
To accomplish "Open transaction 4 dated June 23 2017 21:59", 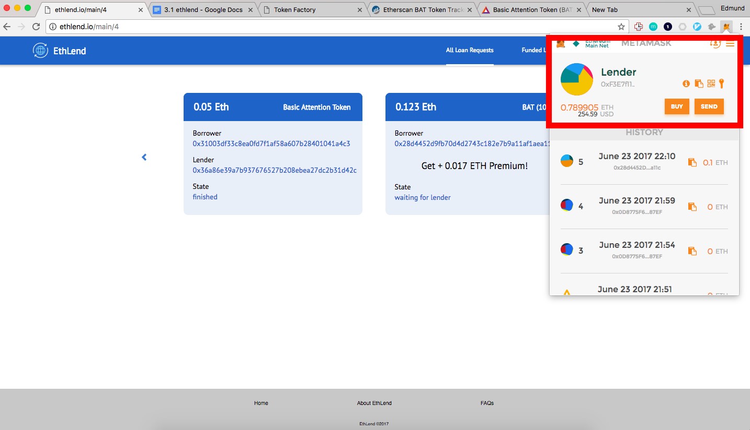I will tap(644, 206).
